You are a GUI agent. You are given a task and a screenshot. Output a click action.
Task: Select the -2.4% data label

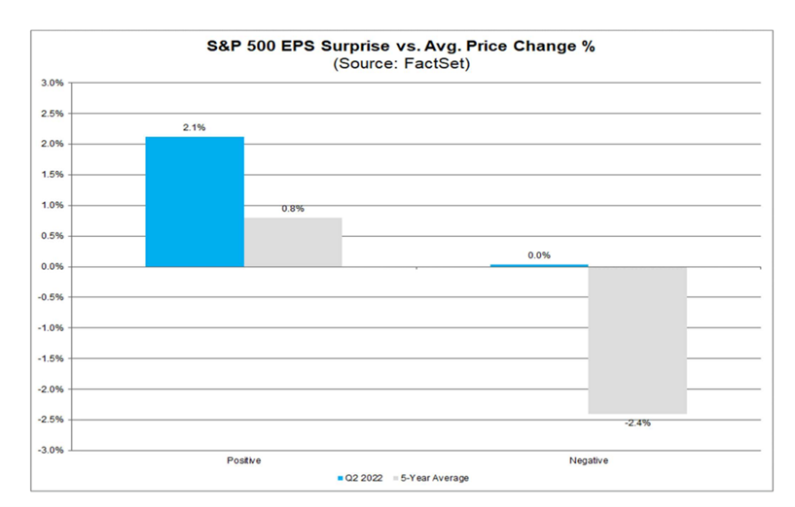(637, 423)
